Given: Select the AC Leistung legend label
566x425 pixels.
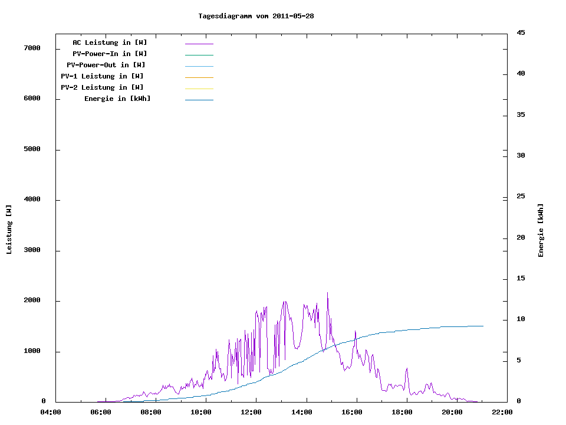Looking at the screenshot, I should [110, 42].
